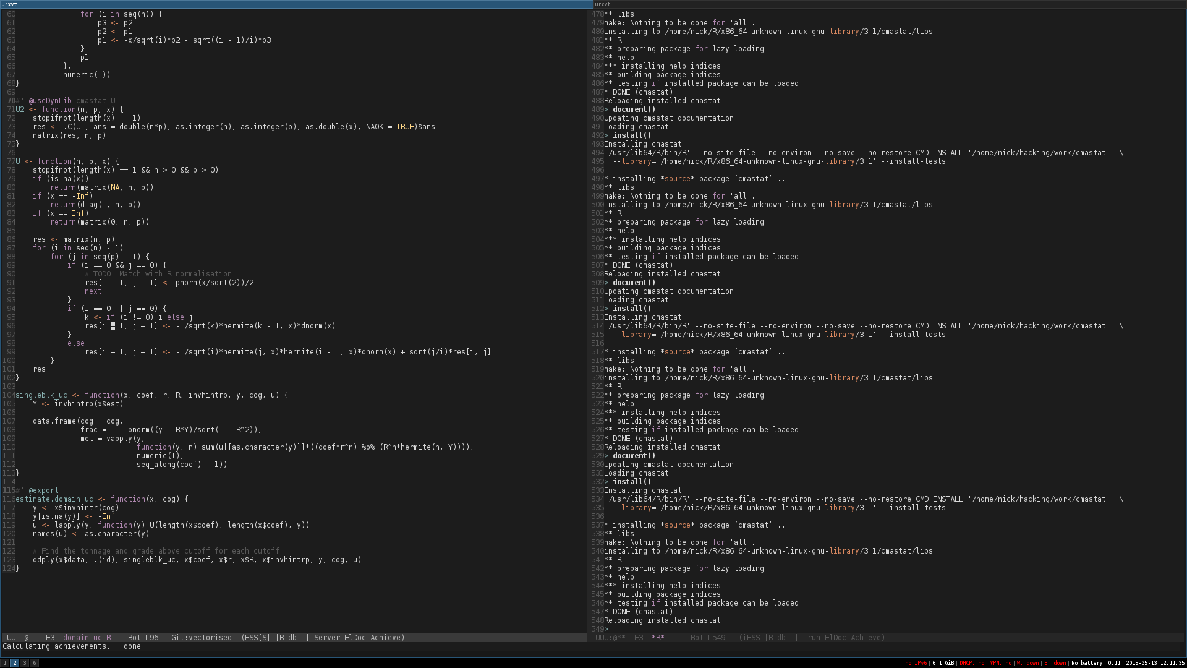Click 'VPN: no' status entry

click(x=1000, y=663)
